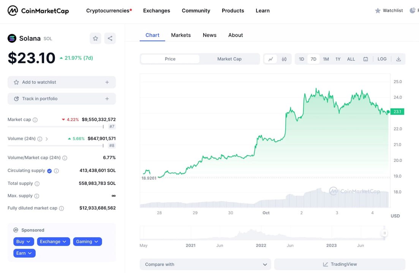Open the Exchanges menu in header
The width and height of the screenshot is (419, 273).
[x=157, y=11]
